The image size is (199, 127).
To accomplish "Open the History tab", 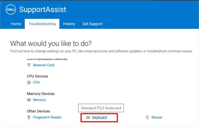I will (x=69, y=24).
